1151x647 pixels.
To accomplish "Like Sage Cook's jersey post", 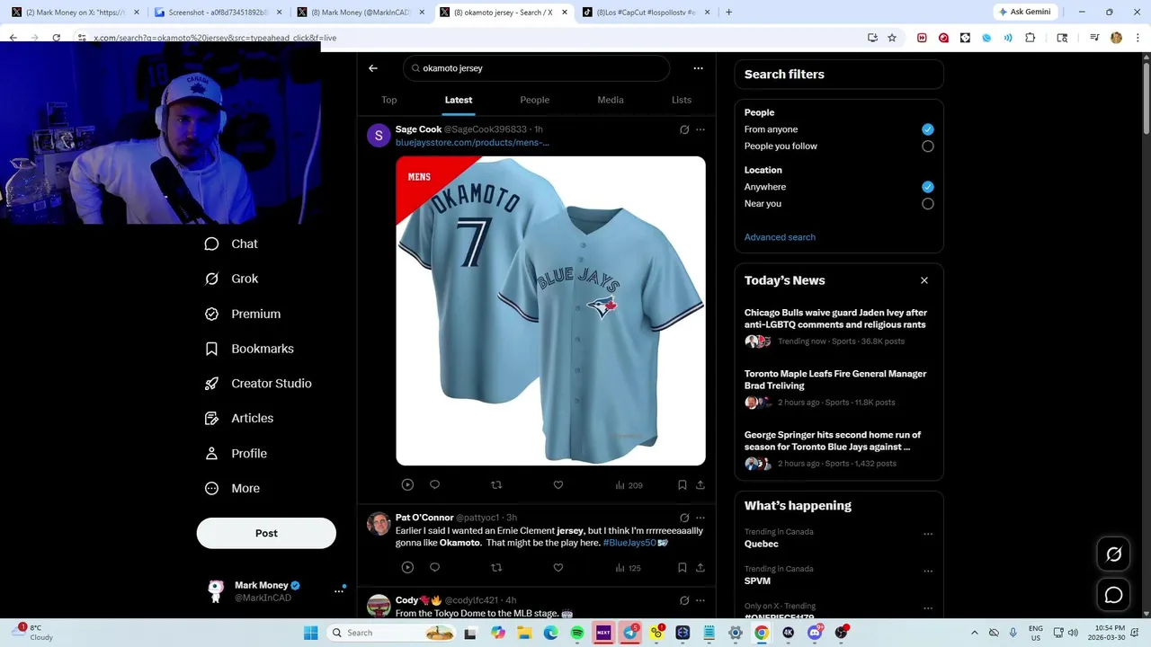I will 558,484.
